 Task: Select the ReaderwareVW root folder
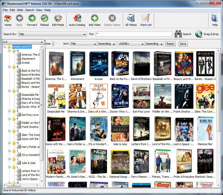(x=22, y=47)
